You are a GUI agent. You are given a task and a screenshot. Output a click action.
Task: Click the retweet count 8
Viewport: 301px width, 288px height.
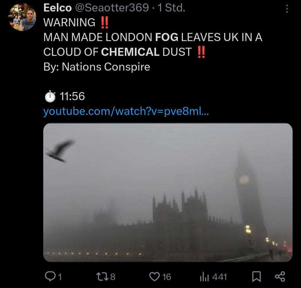tap(113, 277)
